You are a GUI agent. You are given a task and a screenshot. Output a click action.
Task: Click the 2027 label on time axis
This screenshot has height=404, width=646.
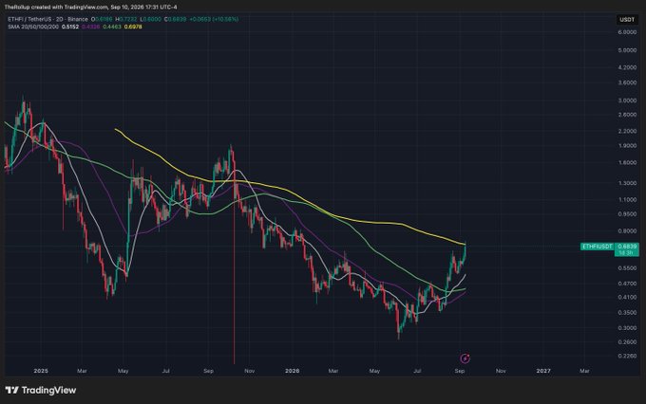point(543,371)
